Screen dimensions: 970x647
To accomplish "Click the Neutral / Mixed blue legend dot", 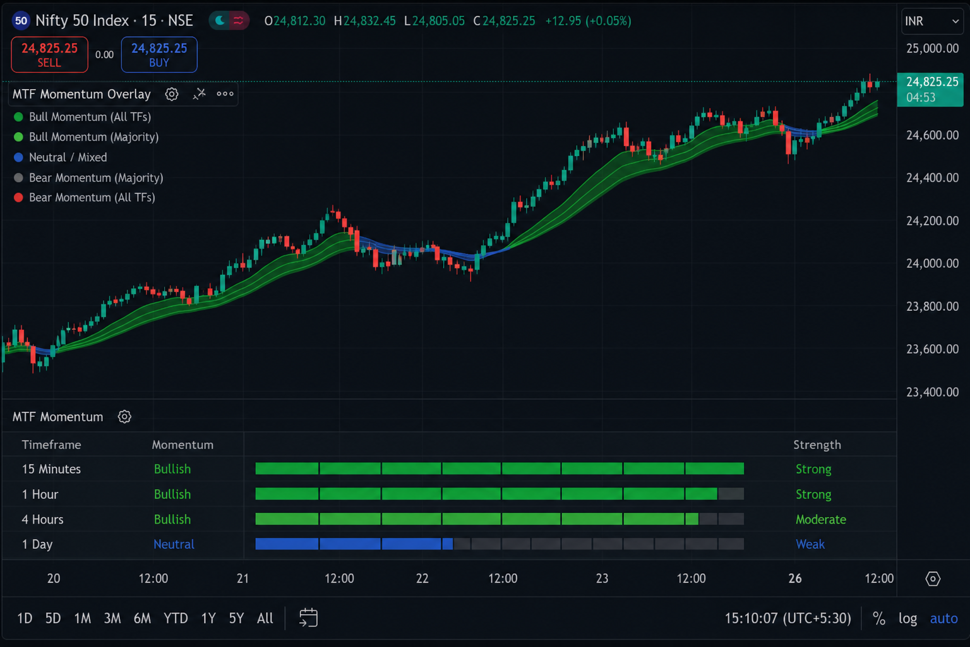I will pos(18,157).
